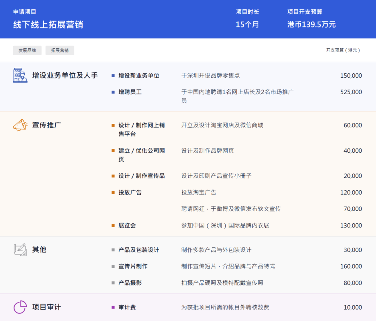This screenshot has width=376, height=321.
Task: Click the project title 线下线上拓展营销
Action: (x=48, y=24)
